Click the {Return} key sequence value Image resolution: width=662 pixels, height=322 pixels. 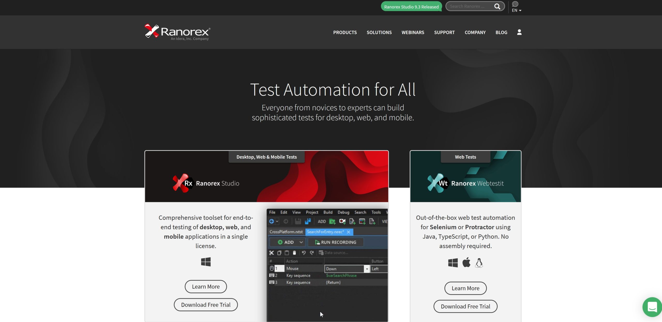tap(333, 283)
